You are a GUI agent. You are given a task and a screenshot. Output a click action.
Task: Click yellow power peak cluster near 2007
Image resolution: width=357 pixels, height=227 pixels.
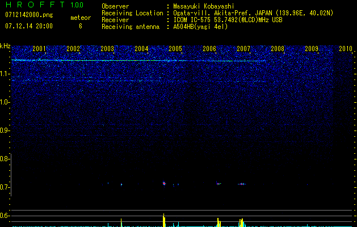(241, 222)
